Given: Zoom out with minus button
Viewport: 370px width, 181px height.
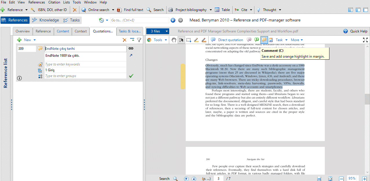Looking at the screenshot, I should click(x=341, y=179).
